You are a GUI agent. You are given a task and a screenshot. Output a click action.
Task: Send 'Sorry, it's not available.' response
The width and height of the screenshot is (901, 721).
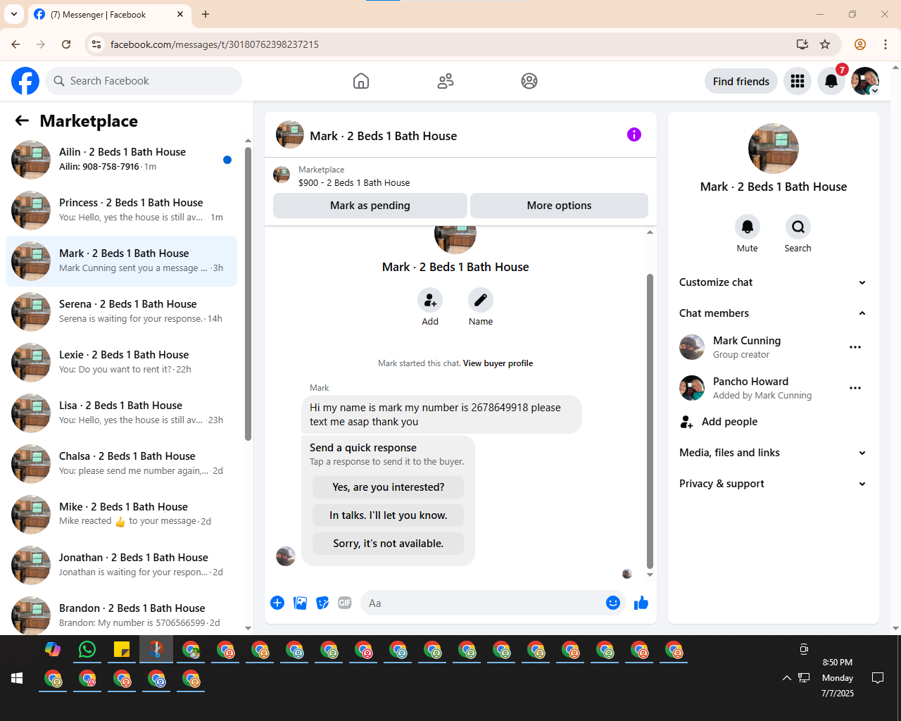tap(388, 544)
